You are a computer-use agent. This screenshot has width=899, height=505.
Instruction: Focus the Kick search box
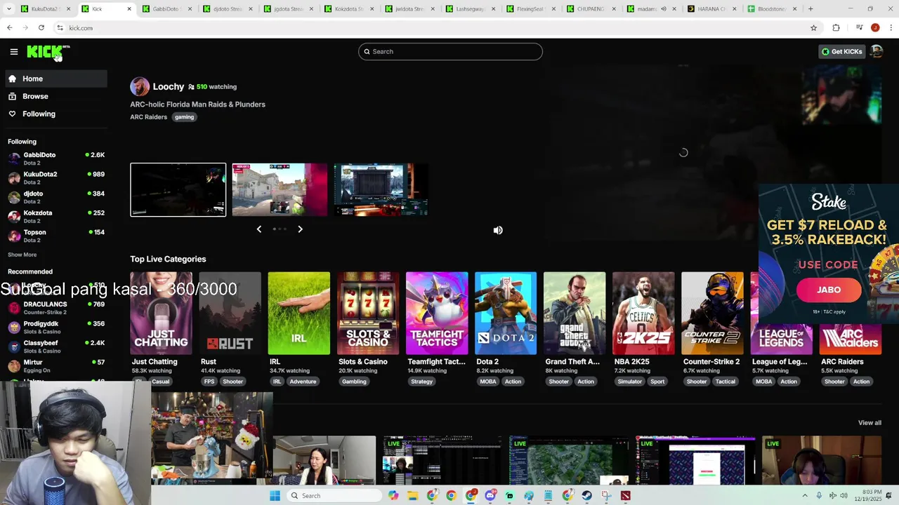[450, 51]
